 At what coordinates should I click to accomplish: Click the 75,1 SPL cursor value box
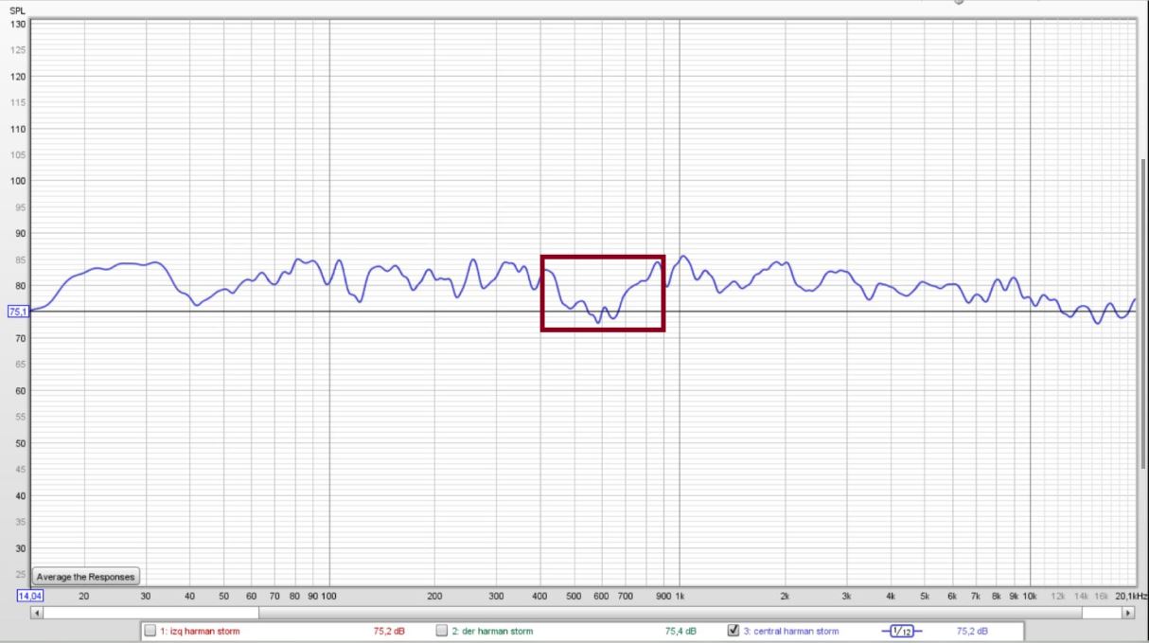coord(18,312)
